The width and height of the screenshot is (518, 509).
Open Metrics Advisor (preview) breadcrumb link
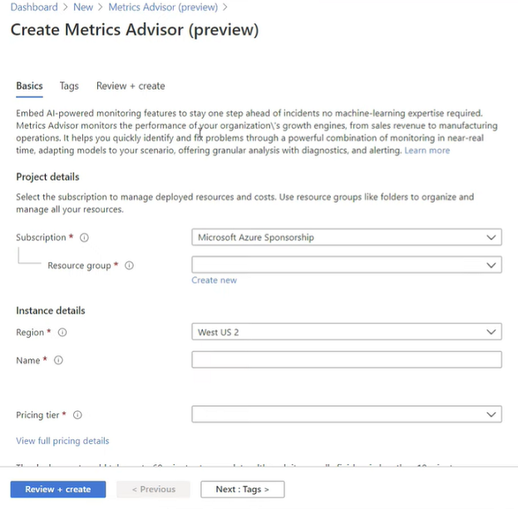point(163,7)
